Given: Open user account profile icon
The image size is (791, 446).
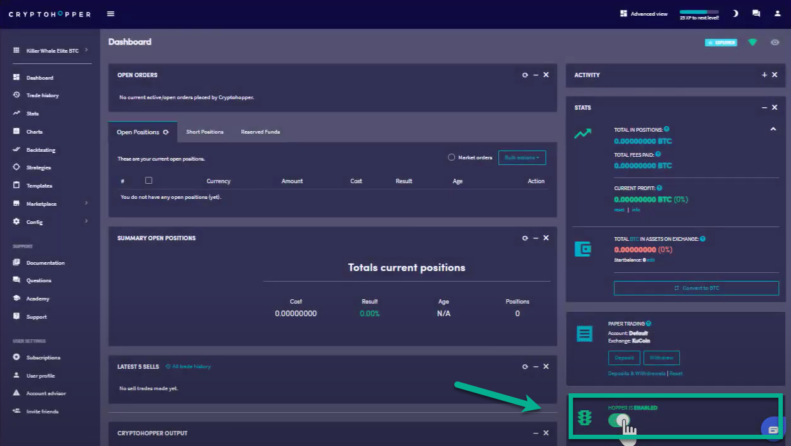Looking at the screenshot, I should [x=777, y=13].
